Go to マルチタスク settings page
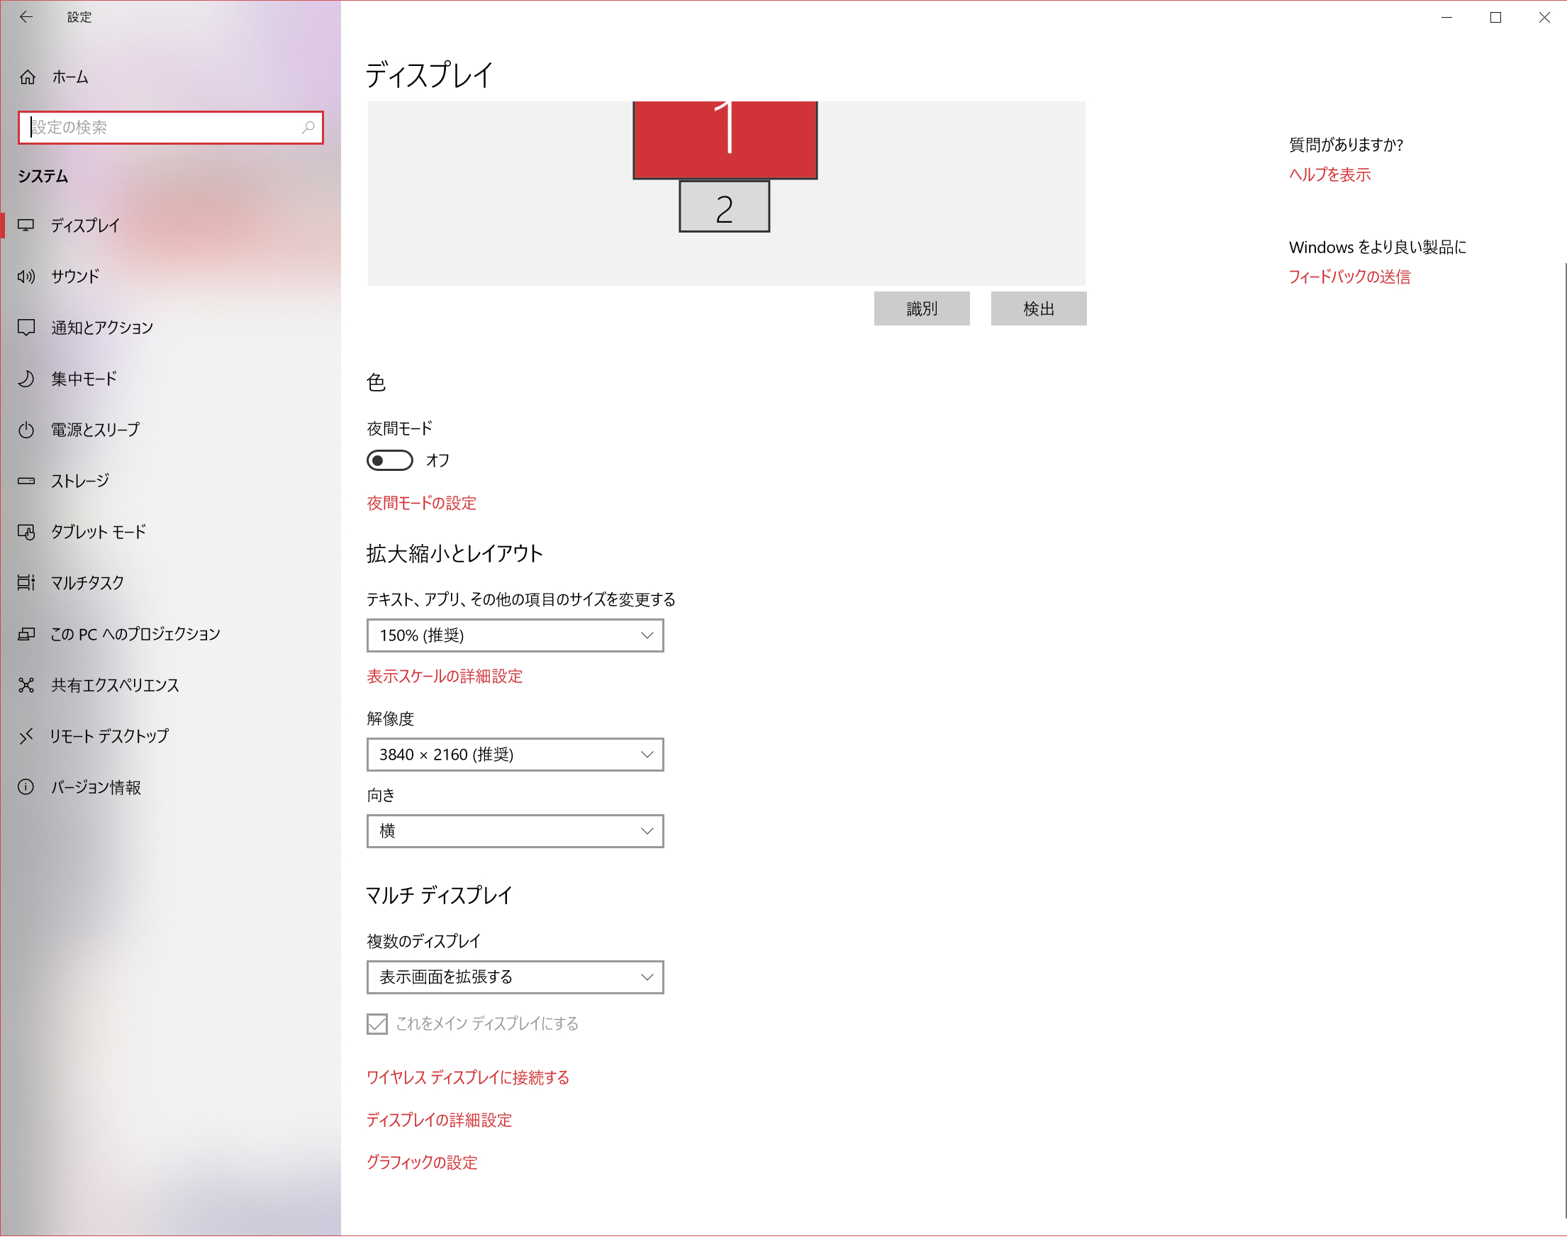This screenshot has width=1567, height=1239. pos(88,583)
